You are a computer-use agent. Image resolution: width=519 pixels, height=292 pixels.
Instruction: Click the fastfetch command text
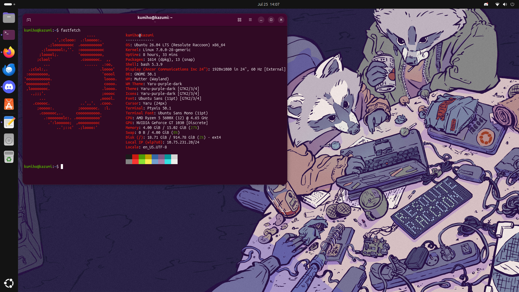point(71,30)
